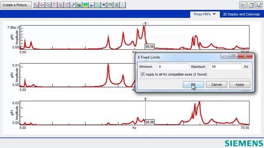Viewport: 264px width, 148px height.
Task: Choose the blue curve display icon
Action: tap(48, 5)
